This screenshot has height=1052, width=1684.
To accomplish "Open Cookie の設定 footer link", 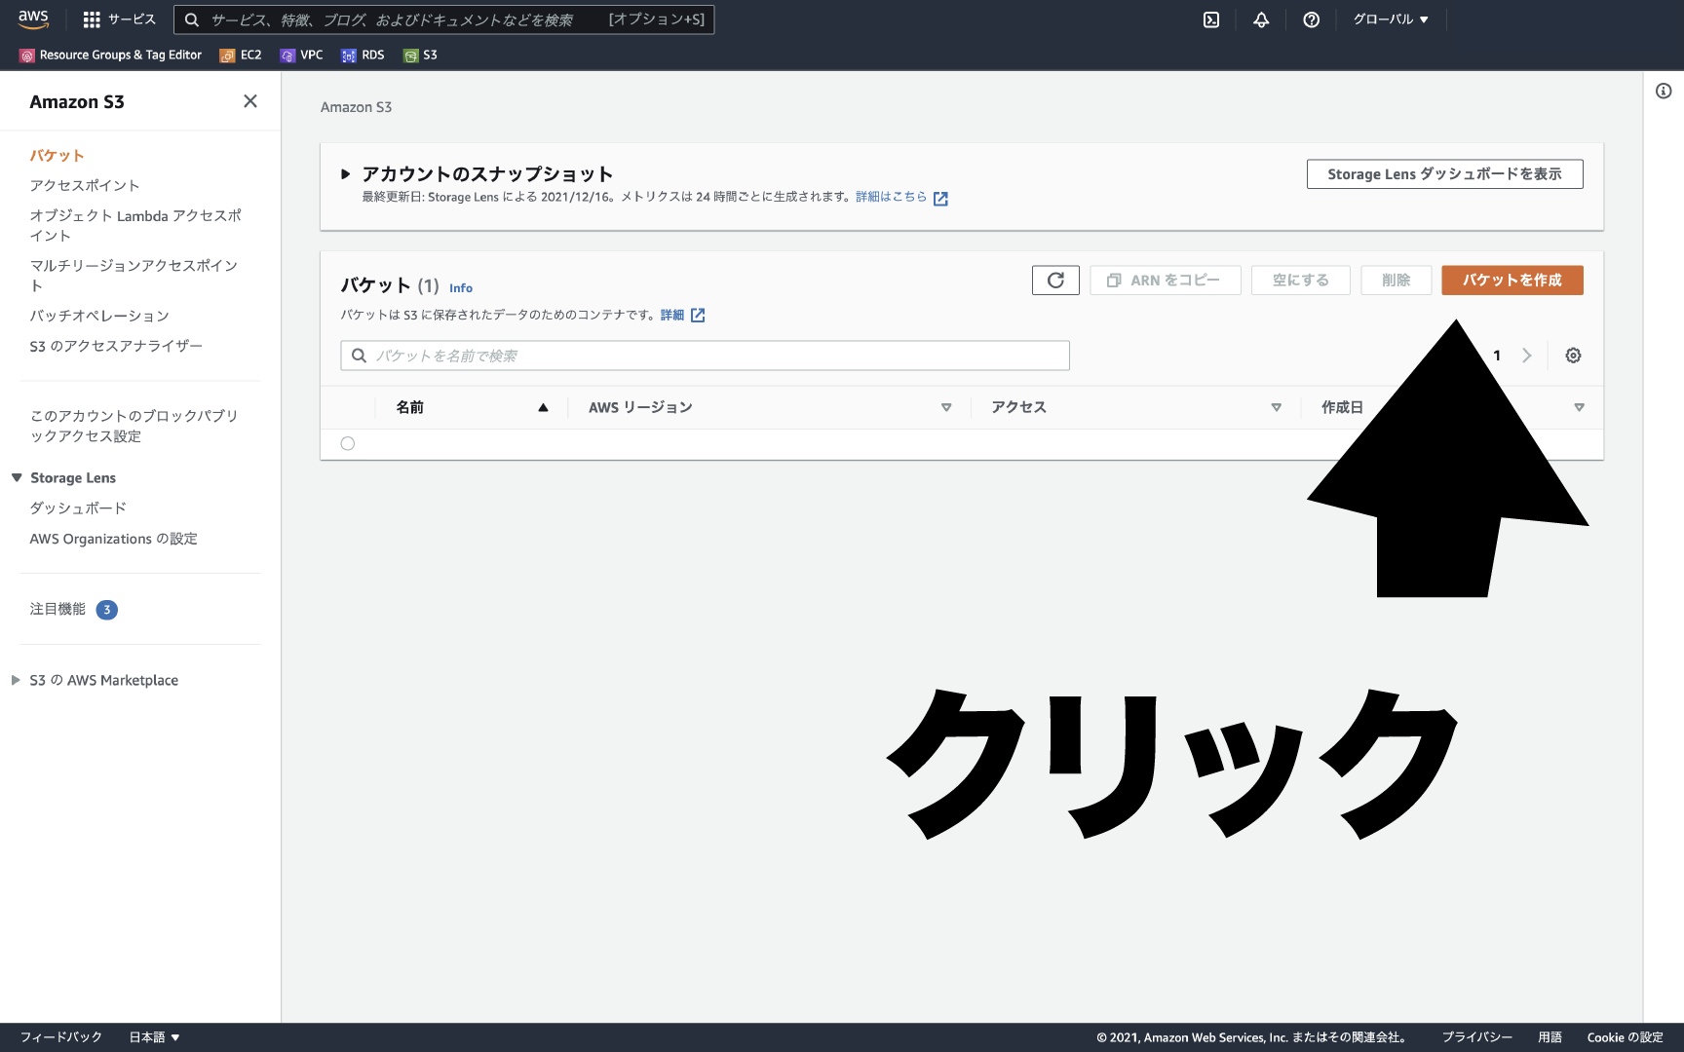I will tap(1626, 1037).
